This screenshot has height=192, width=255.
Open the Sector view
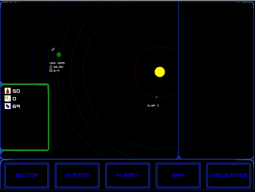(27, 175)
